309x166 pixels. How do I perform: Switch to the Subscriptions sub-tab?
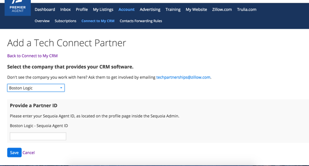tap(65, 21)
